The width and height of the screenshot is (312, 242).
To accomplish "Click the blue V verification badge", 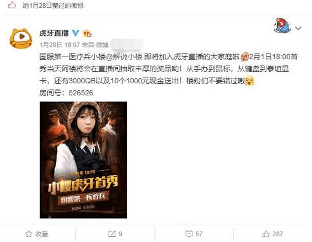I will pyautogui.click(x=75, y=33).
